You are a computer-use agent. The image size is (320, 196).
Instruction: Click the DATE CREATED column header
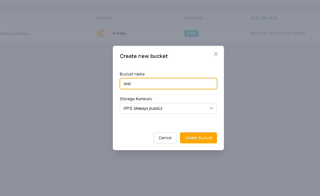click(x=264, y=18)
